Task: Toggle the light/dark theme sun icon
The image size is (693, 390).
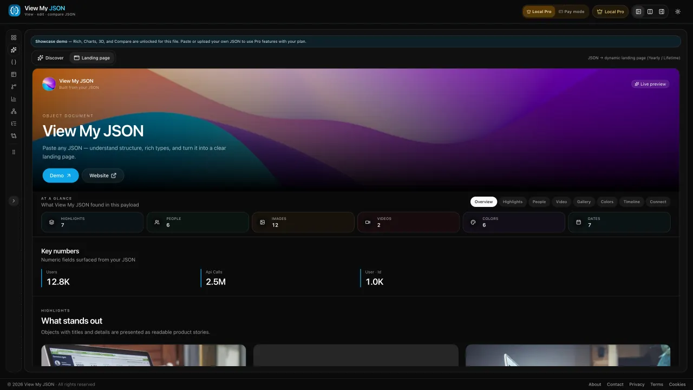Action: point(678,11)
